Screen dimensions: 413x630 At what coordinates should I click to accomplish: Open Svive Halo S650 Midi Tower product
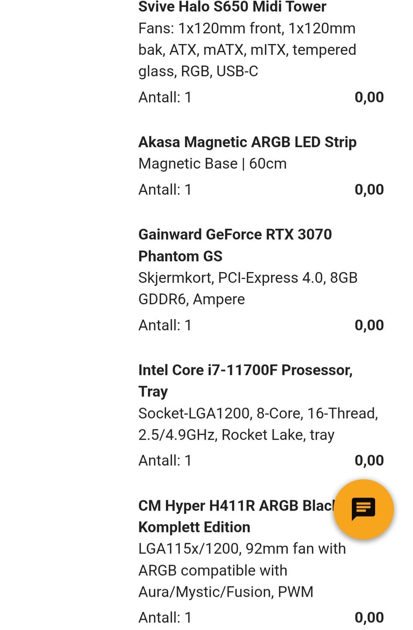coord(232,7)
